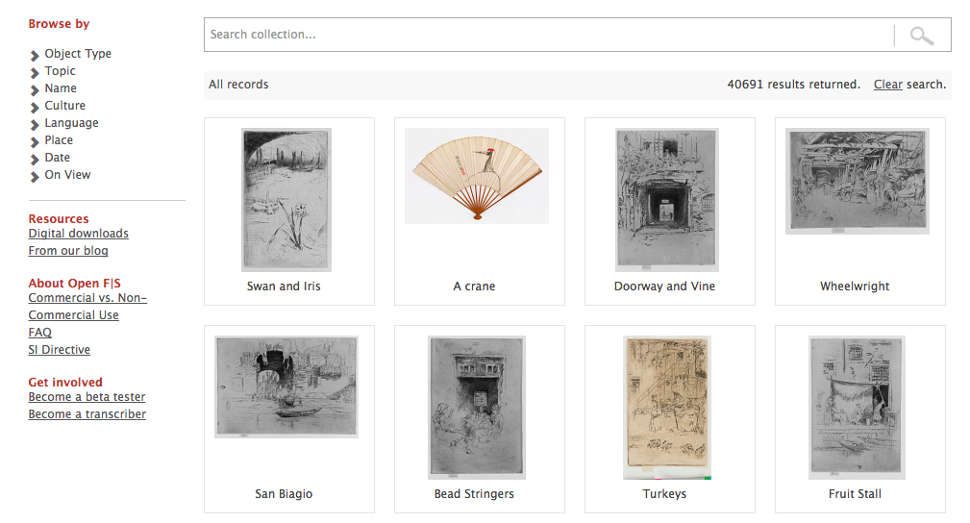Select the San Biagio artwork thumbnail
The width and height of the screenshot is (970, 523).
coord(286,386)
